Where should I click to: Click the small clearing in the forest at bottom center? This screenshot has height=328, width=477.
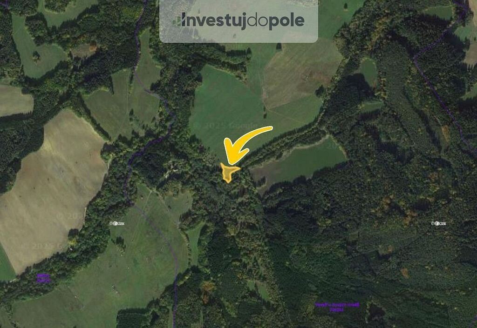coord(259,289)
